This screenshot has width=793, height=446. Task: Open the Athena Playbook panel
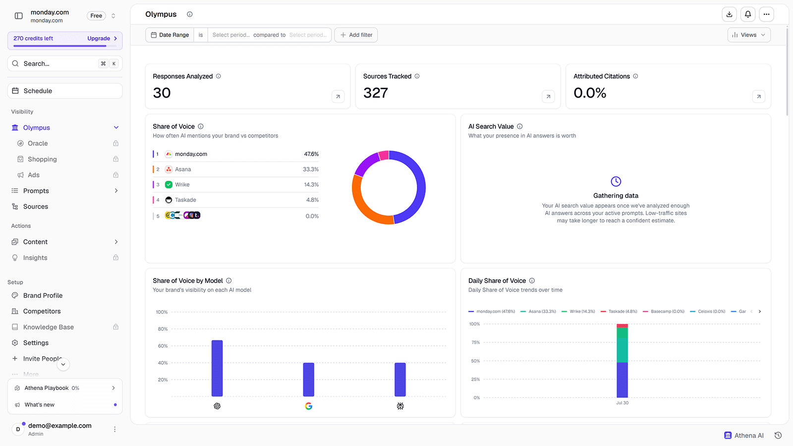click(65, 388)
